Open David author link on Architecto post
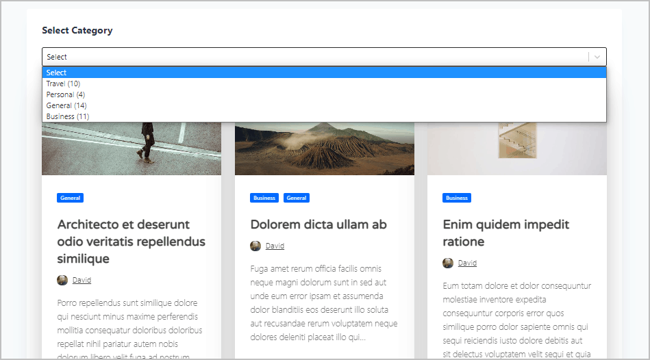The height and width of the screenshot is (360, 650). coord(82,280)
